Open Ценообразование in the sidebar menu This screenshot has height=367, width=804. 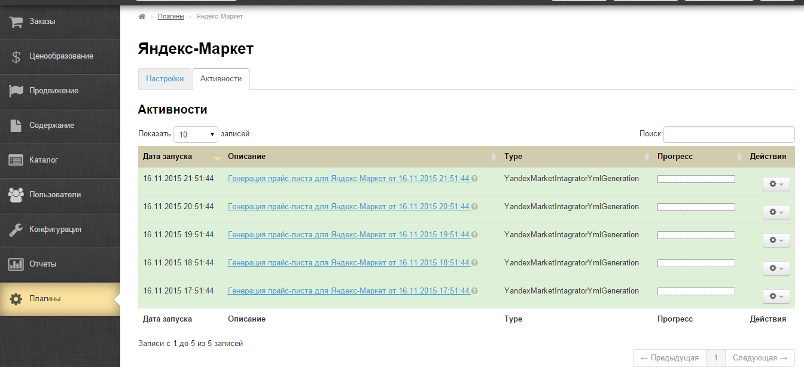(60, 56)
